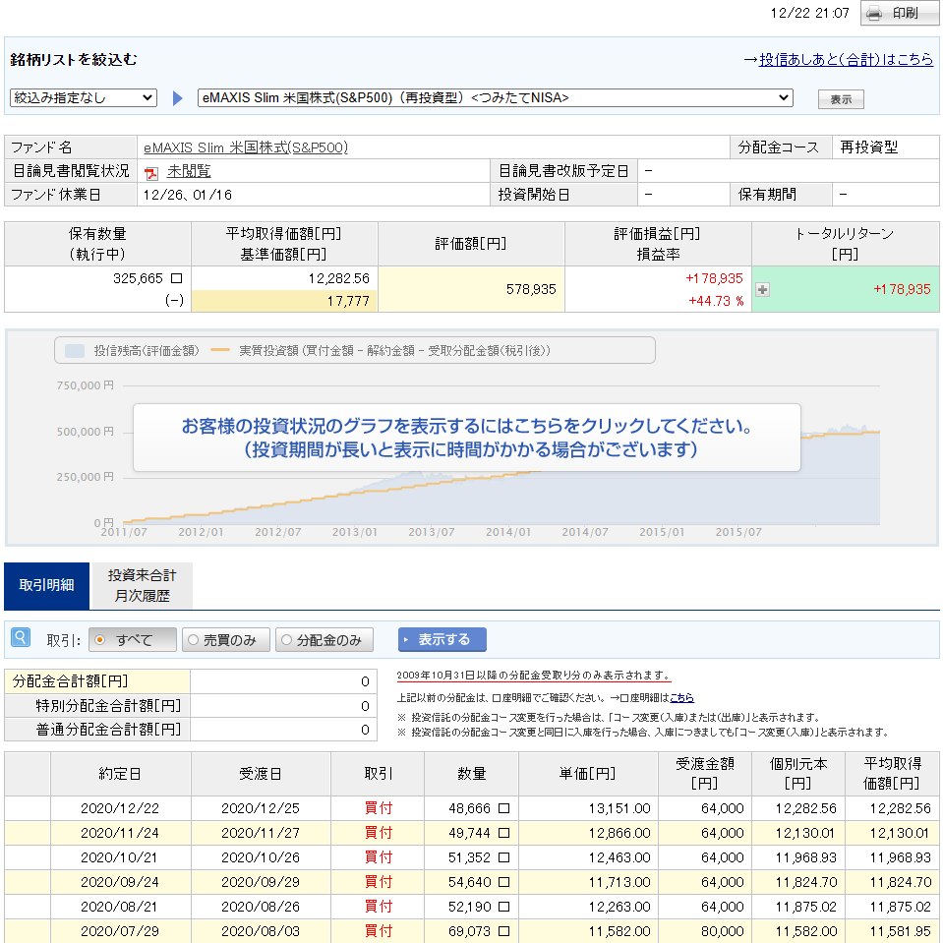Click the +44.73 % profit rate value
The width and height of the screenshot is (943, 943).
pos(716,301)
